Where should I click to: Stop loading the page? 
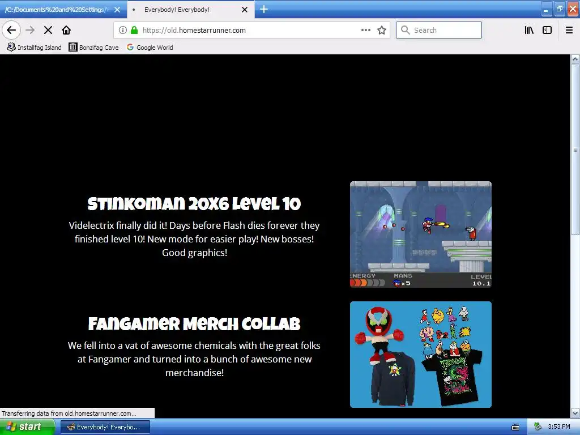pos(48,30)
